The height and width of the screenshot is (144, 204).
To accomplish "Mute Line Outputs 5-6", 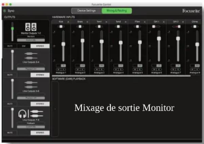I will pyautogui.click(x=10, y=104).
